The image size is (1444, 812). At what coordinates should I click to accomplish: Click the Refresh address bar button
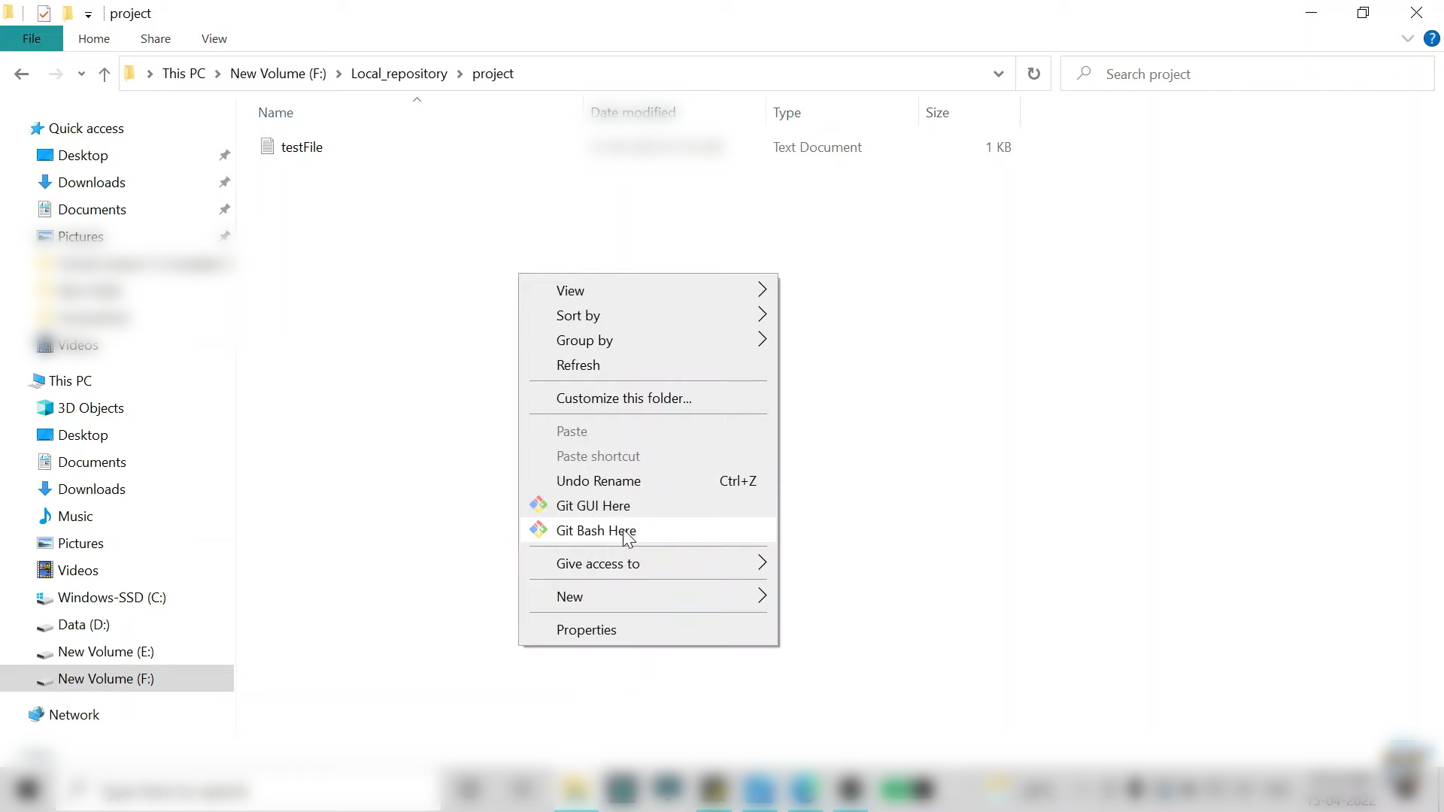tap(1034, 74)
